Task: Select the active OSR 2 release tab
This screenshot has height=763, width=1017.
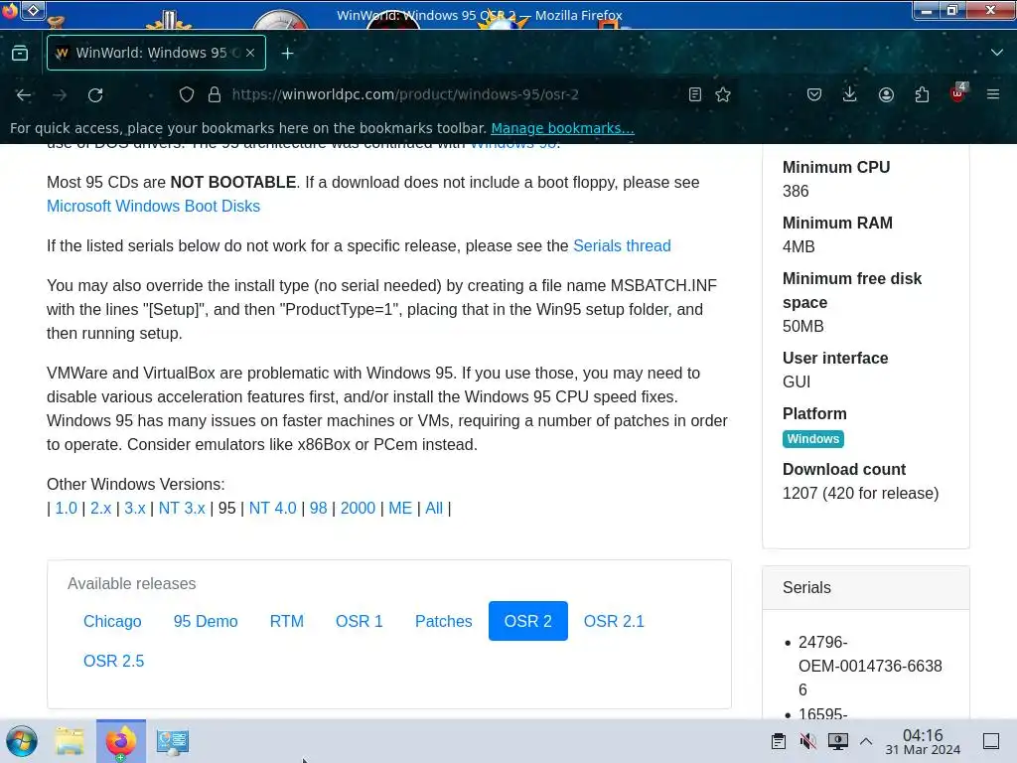Action: 528,621
